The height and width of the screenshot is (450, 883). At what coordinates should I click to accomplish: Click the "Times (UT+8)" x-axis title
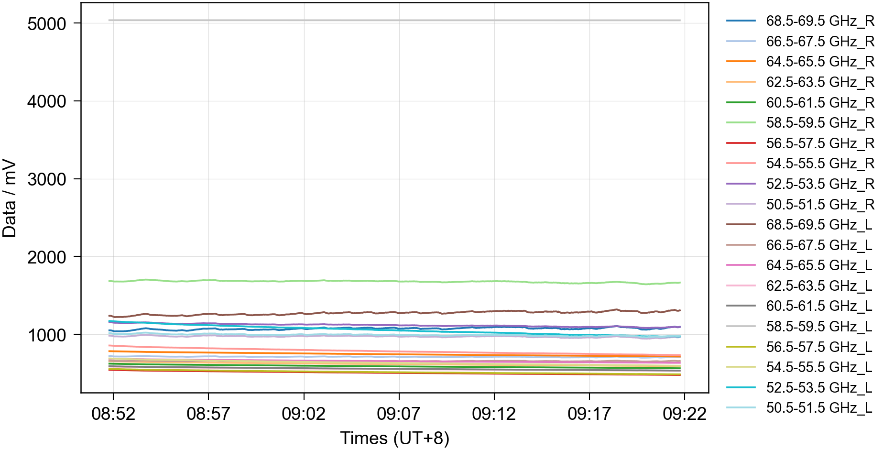[x=394, y=438]
